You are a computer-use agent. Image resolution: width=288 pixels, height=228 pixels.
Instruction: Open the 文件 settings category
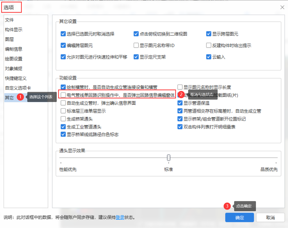point(9,20)
